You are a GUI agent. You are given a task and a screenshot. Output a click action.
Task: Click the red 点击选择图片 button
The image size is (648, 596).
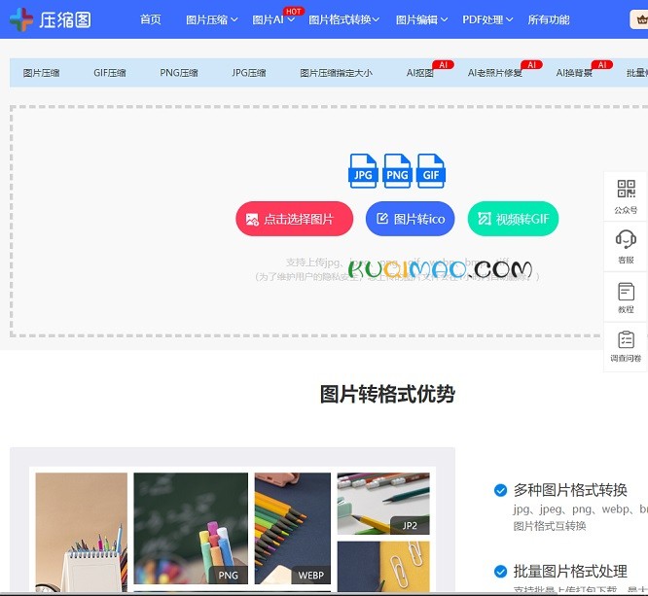click(294, 219)
